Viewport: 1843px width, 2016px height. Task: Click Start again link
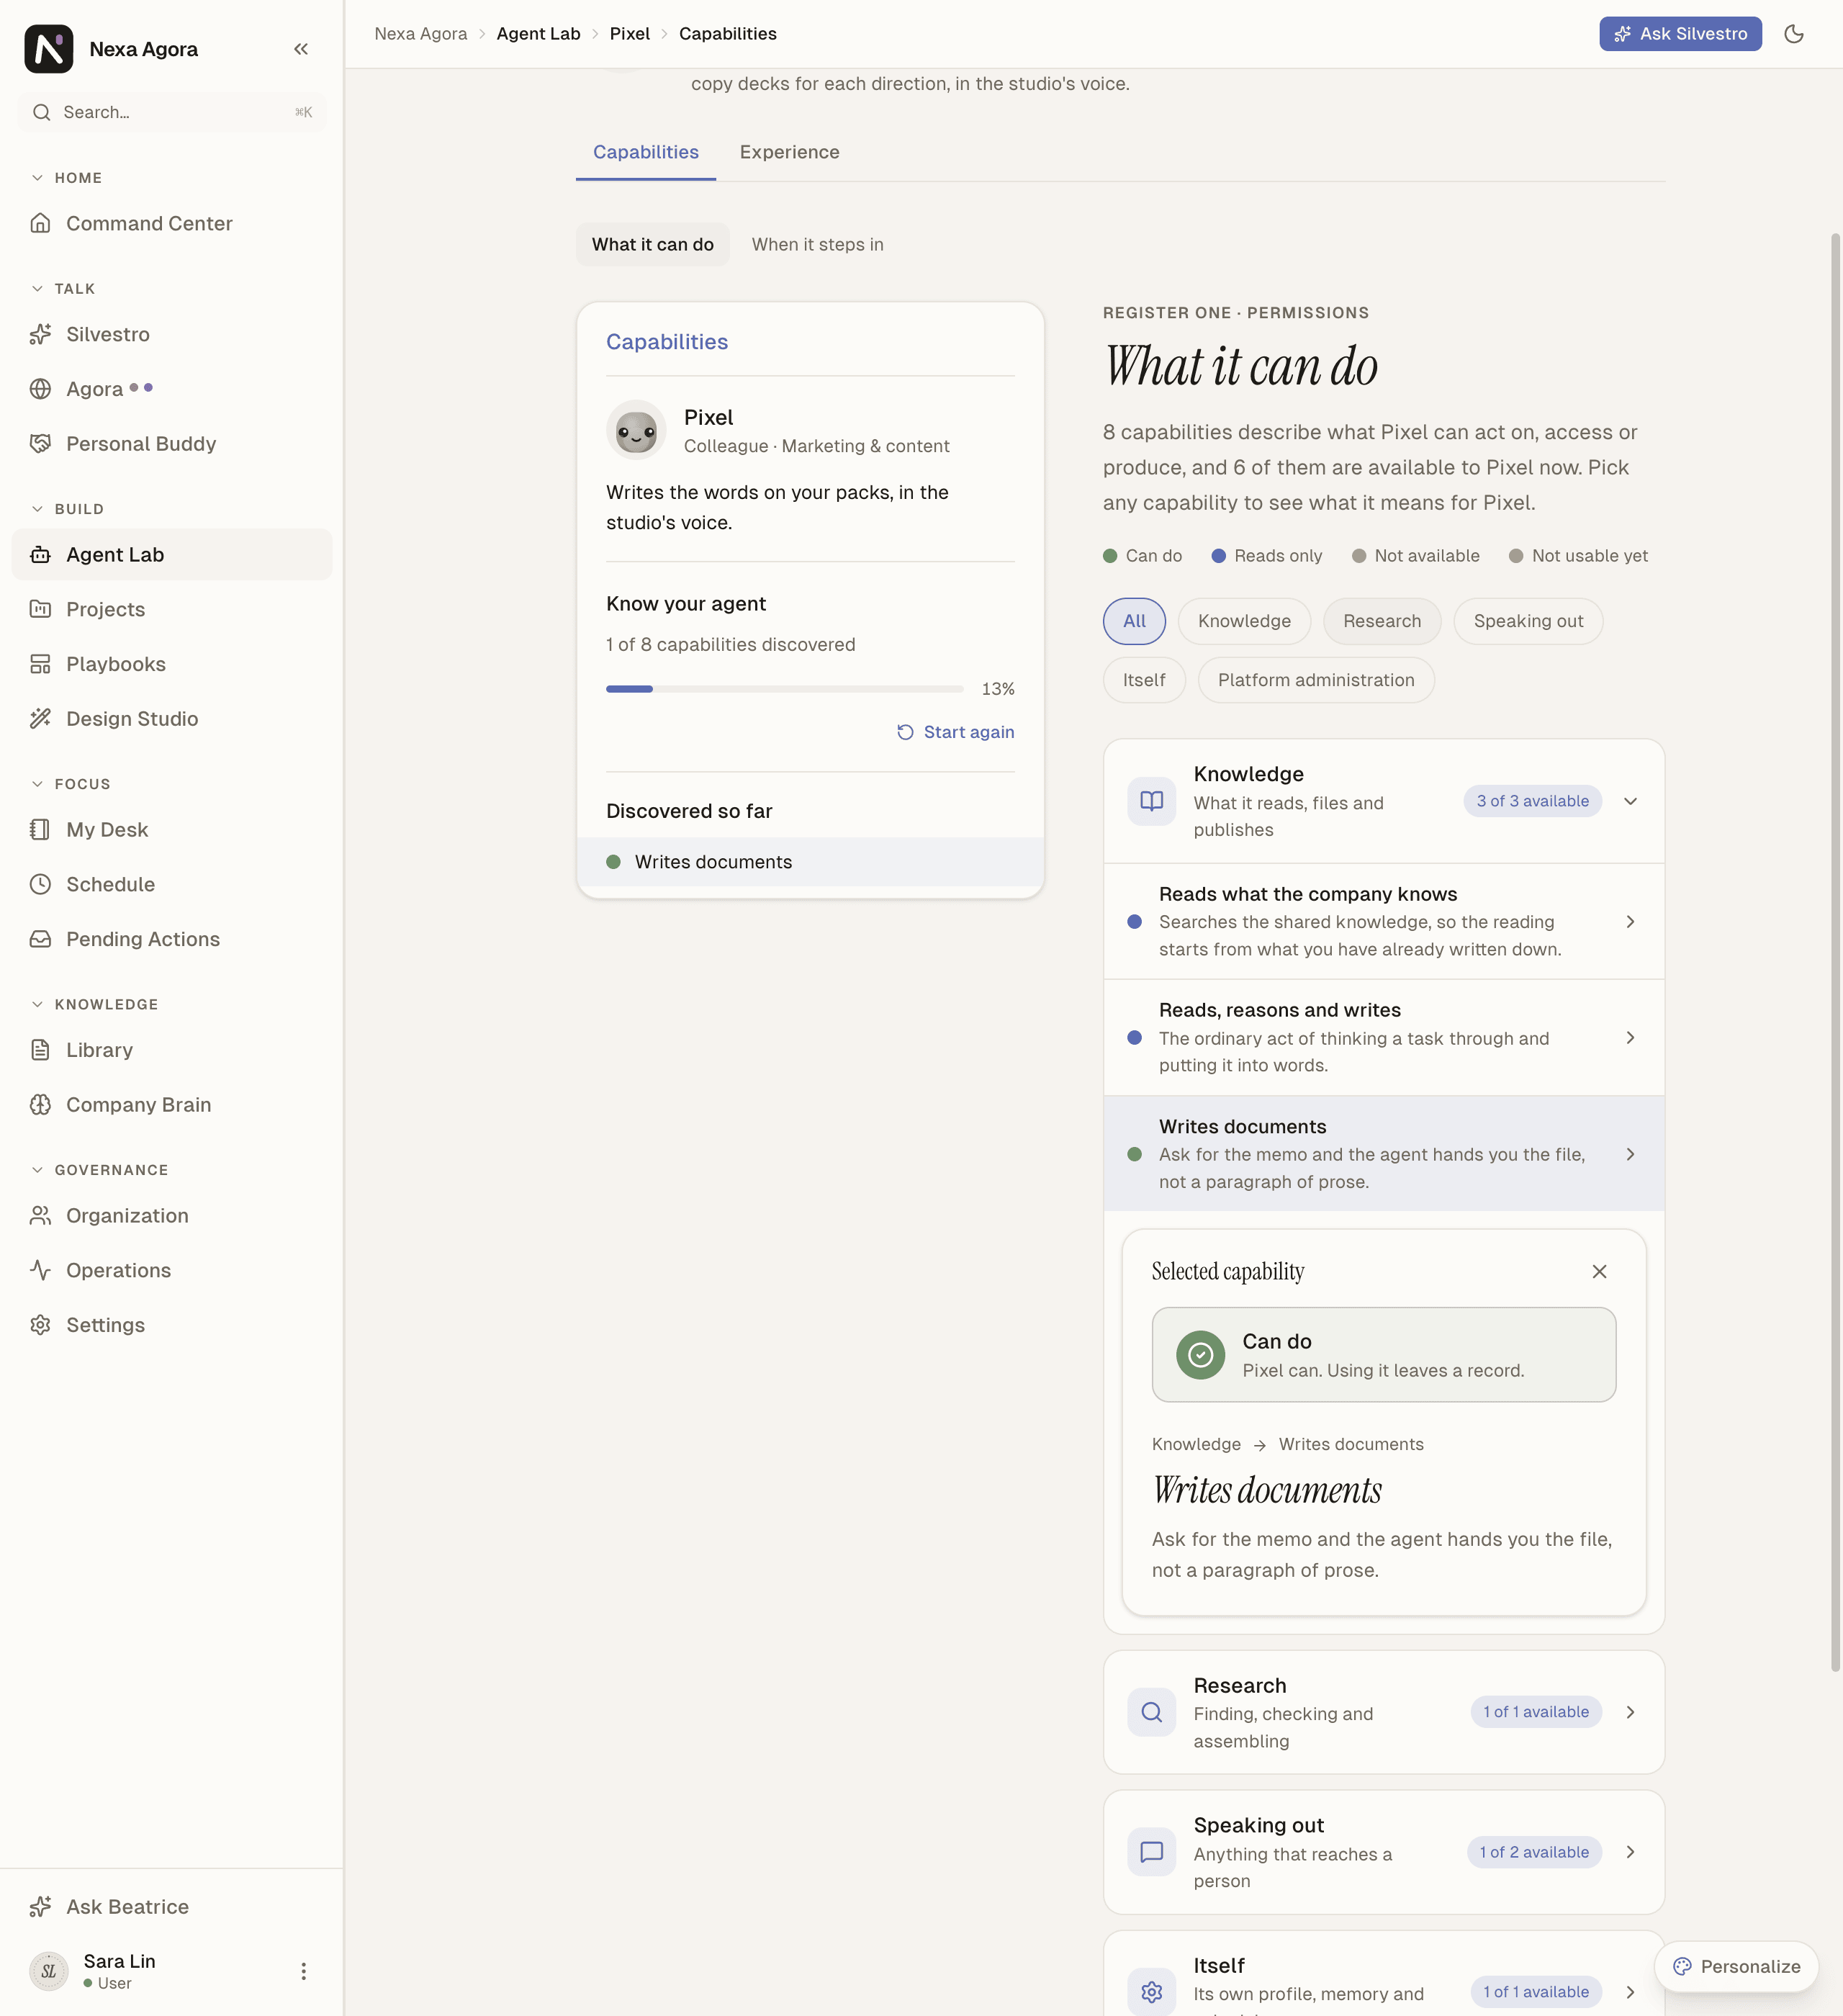[955, 732]
